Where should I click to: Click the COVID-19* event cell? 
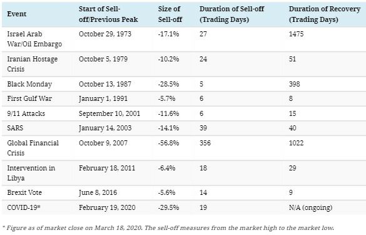(24, 207)
